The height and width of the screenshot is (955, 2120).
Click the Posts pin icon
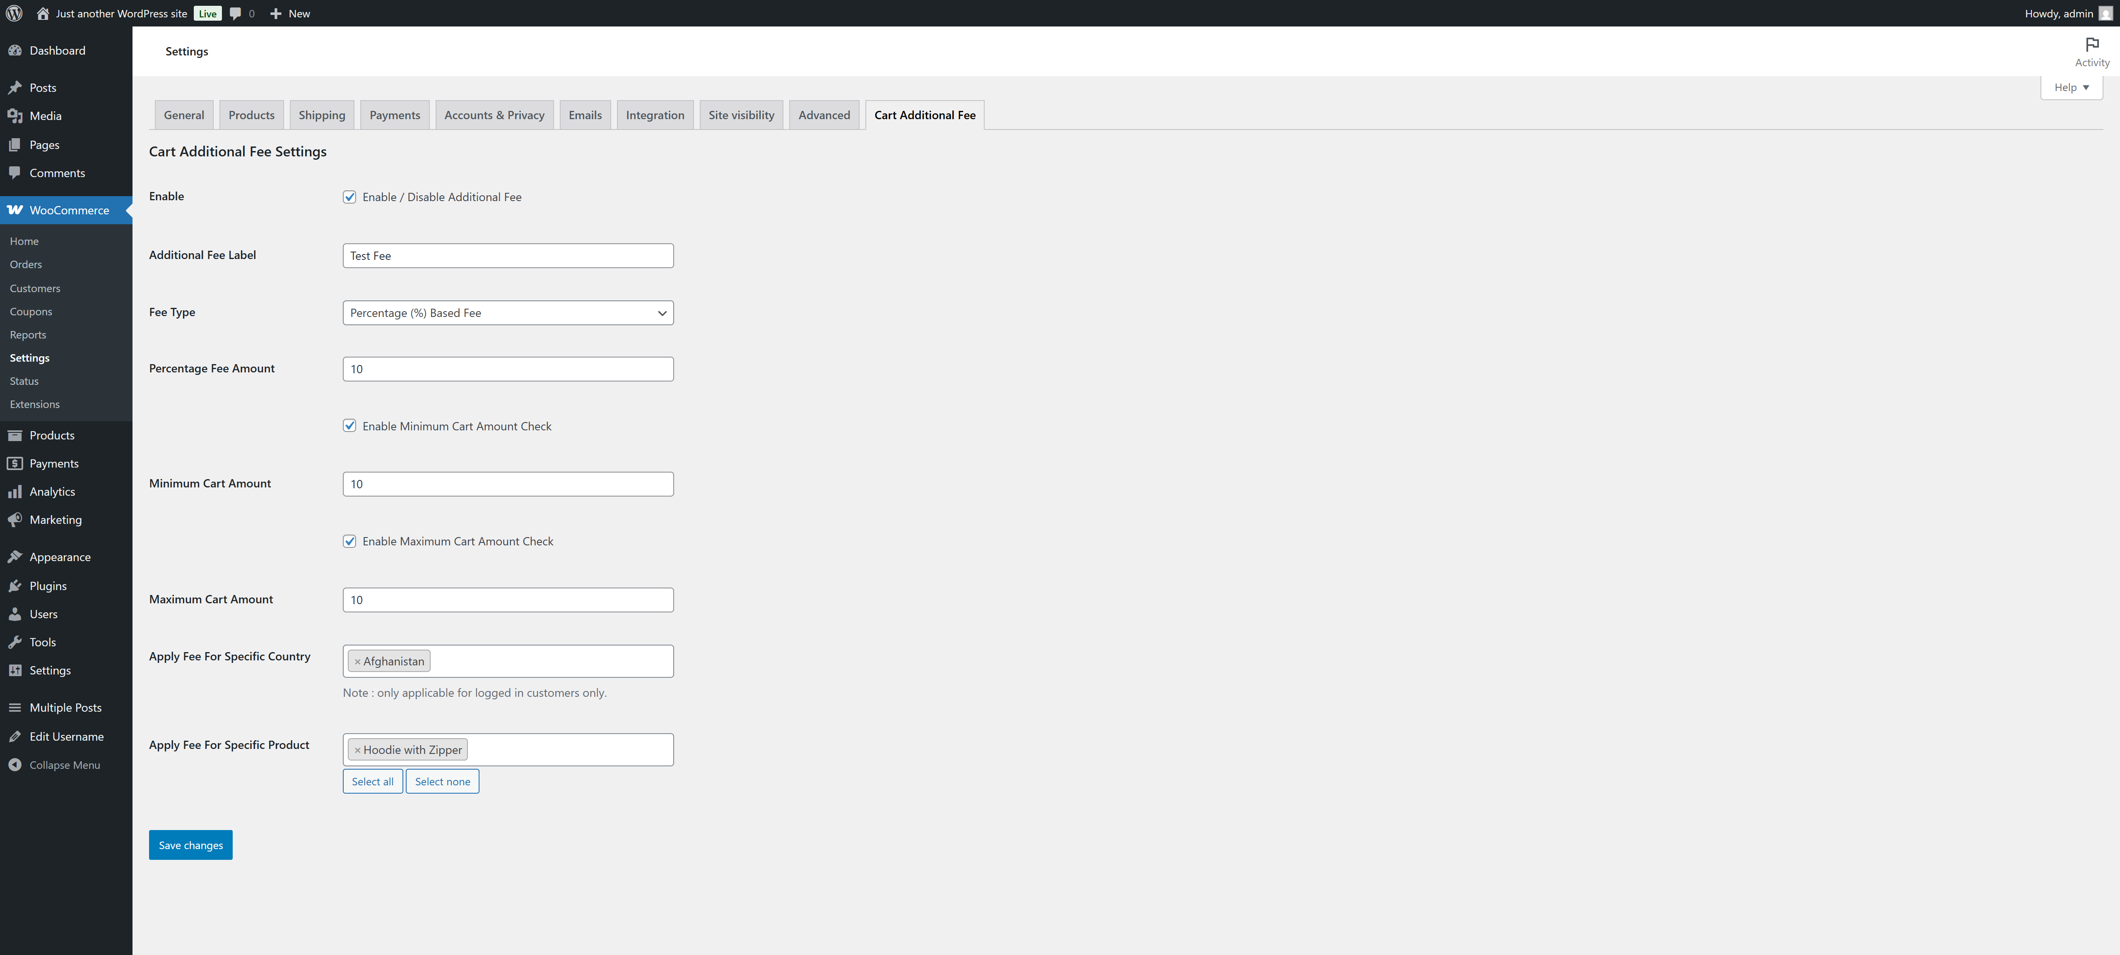pyautogui.click(x=15, y=87)
